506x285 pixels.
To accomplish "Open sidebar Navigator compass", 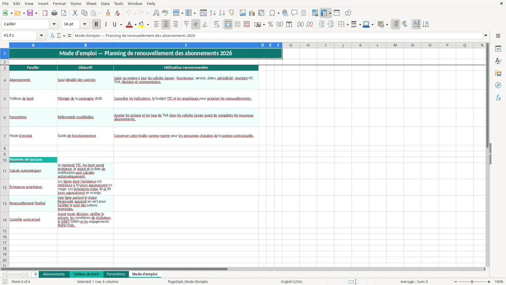I will tap(498, 85).
